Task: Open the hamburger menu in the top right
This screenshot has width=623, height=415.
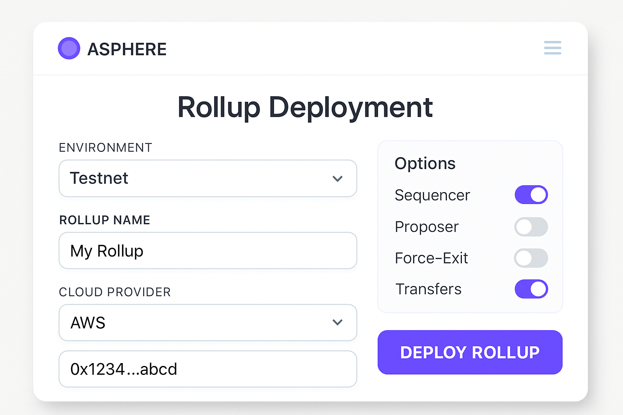Action: (x=552, y=48)
